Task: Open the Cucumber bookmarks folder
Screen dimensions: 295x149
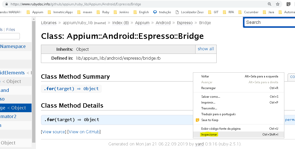Action: [248, 12]
